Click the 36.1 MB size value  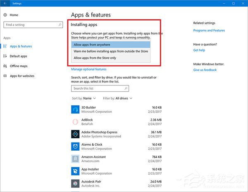point(156,132)
